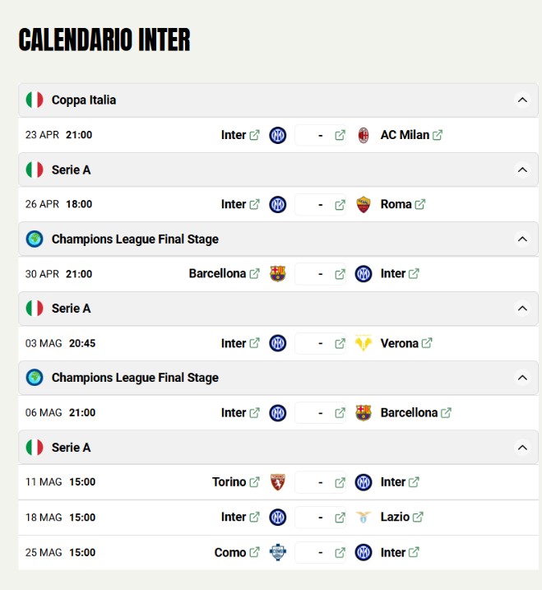Open match link icon for Inter-Roma score
542x590 pixels.
(340, 204)
